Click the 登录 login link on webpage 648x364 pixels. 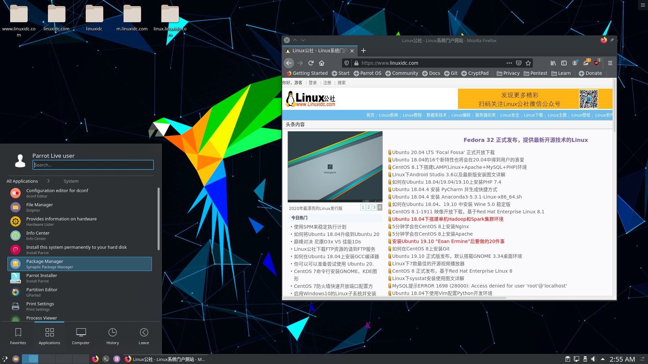tap(312, 83)
